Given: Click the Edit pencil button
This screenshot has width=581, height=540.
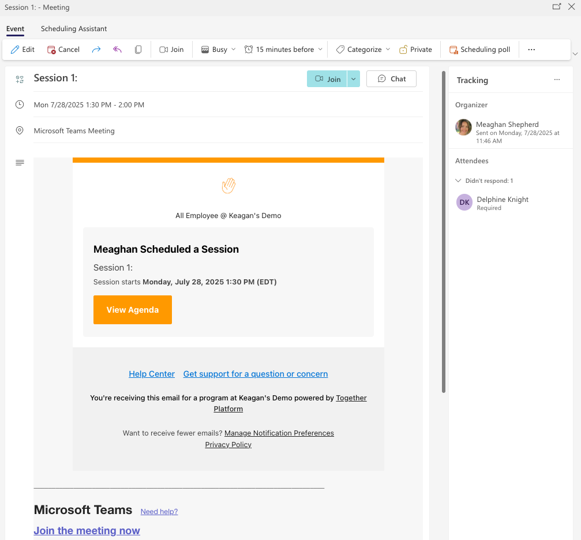Looking at the screenshot, I should [23, 50].
